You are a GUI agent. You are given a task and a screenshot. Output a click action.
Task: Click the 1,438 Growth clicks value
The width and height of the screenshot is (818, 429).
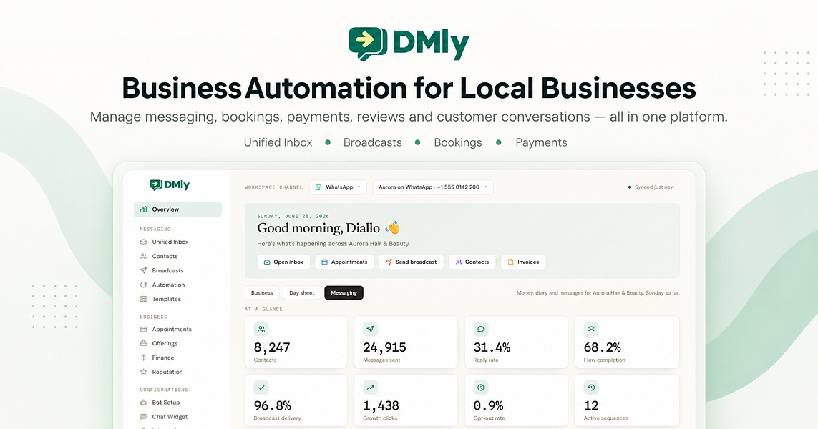pos(381,405)
